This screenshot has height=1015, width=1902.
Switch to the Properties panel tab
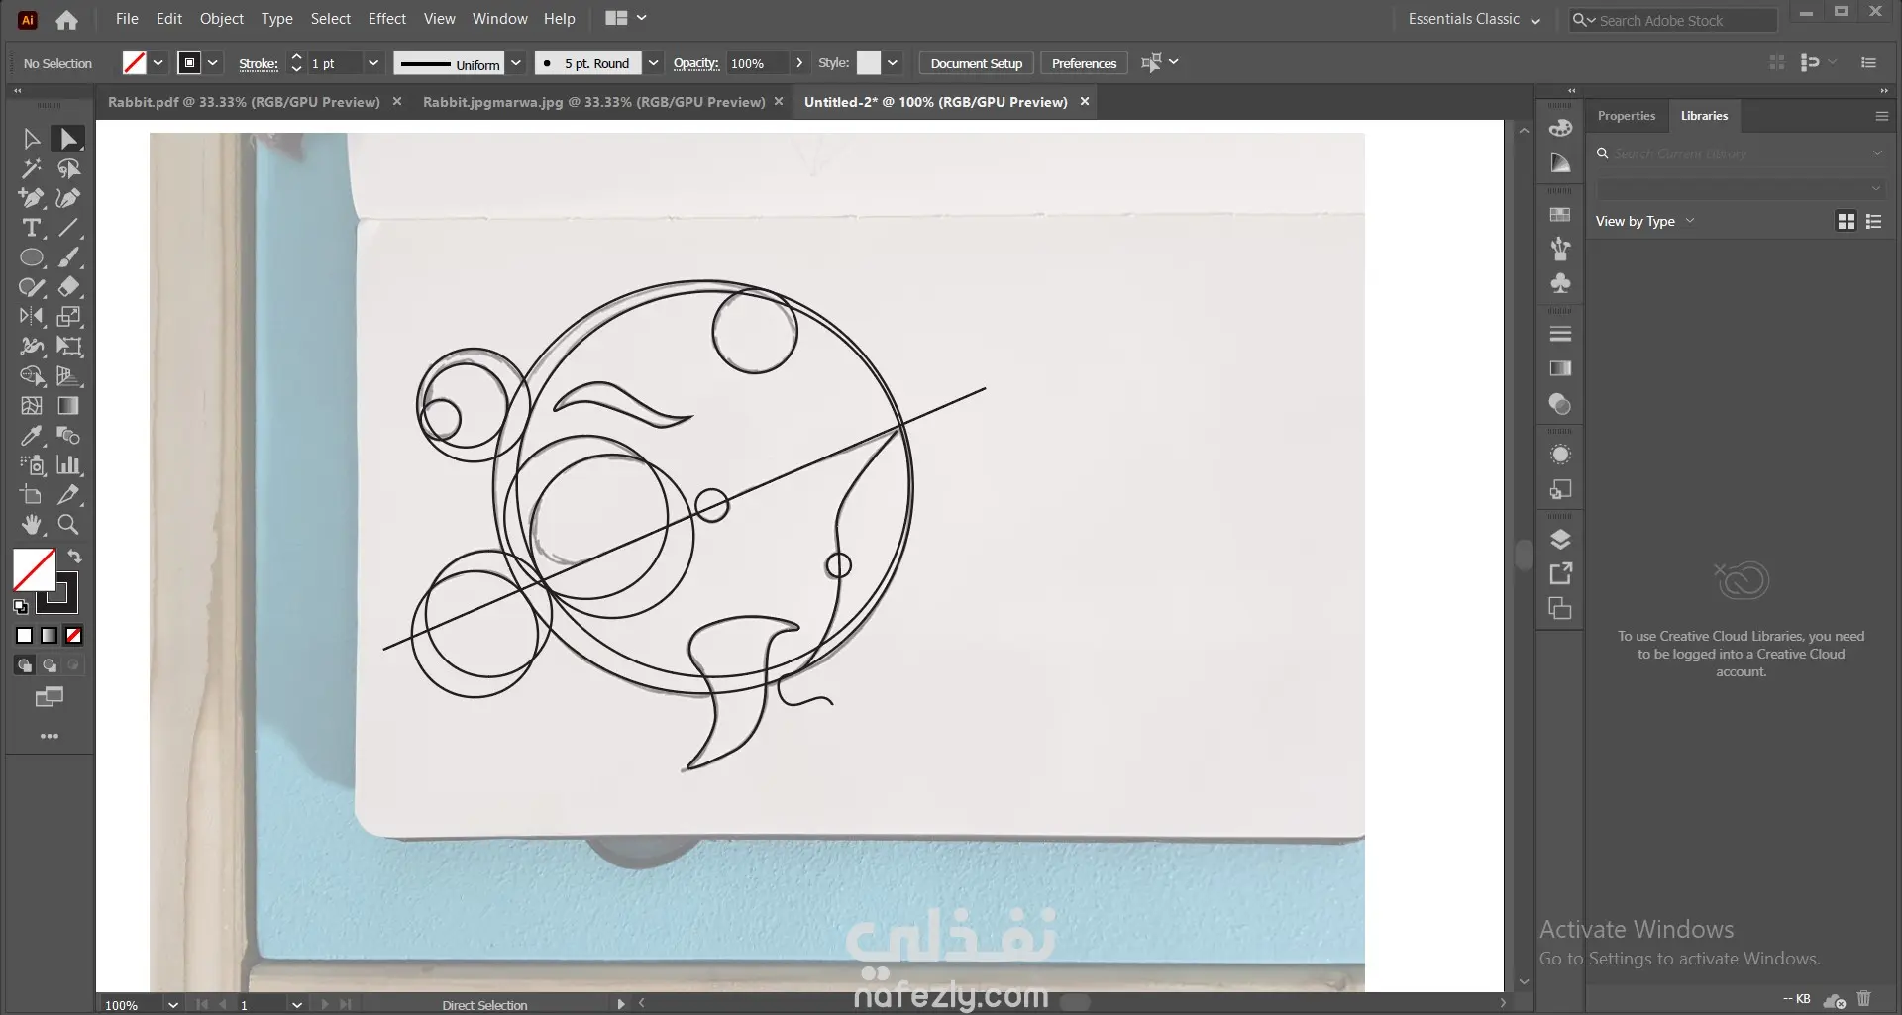pyautogui.click(x=1626, y=116)
